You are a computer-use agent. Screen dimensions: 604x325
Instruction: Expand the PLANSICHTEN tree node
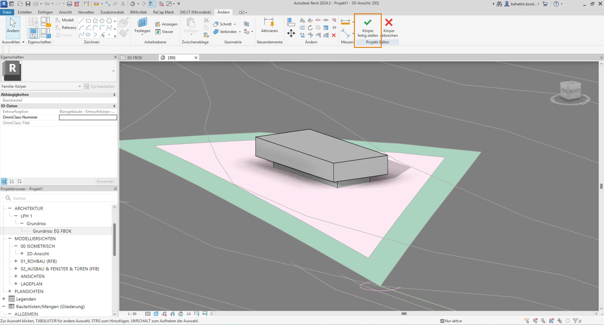pyautogui.click(x=10, y=291)
